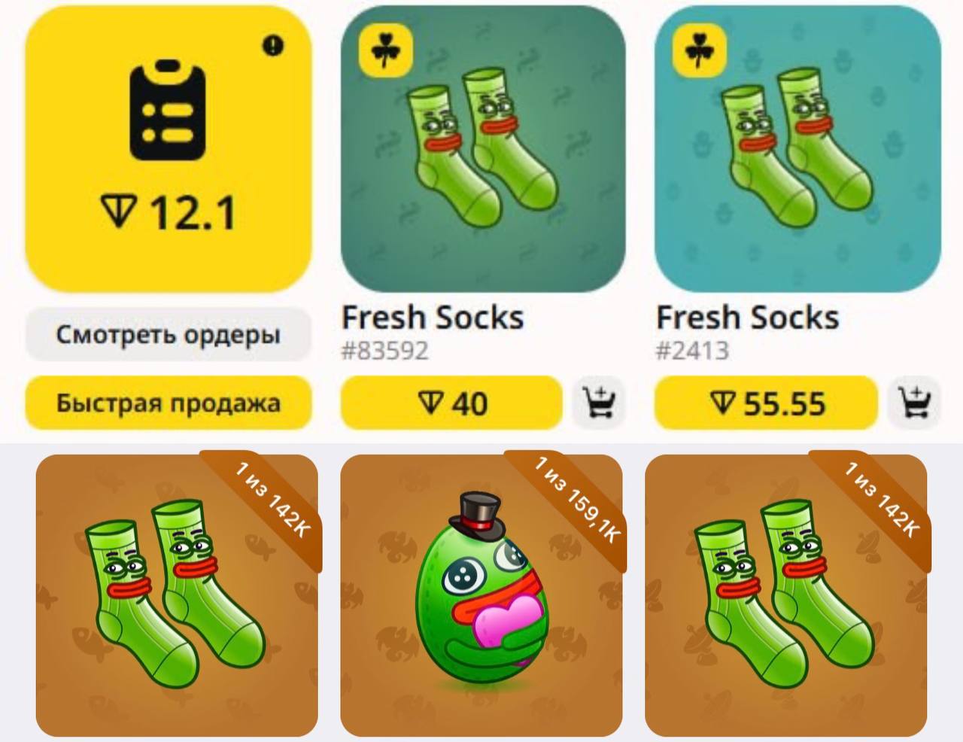This screenshot has height=742, width=963.
Task: Click the Быстрая продажа button
Action: [x=168, y=403]
